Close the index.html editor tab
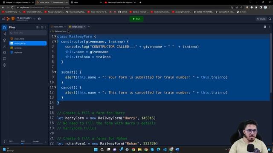Screen dimensions: 273x153 (x=65, y=27)
